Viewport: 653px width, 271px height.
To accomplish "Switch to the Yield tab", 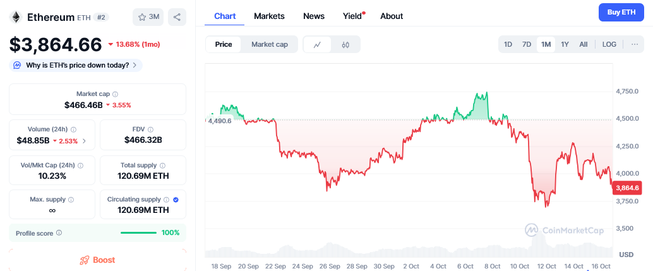I will (352, 16).
